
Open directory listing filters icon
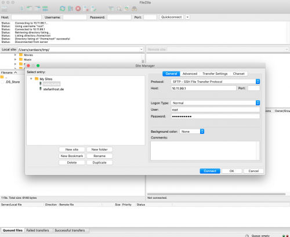point(111,9)
